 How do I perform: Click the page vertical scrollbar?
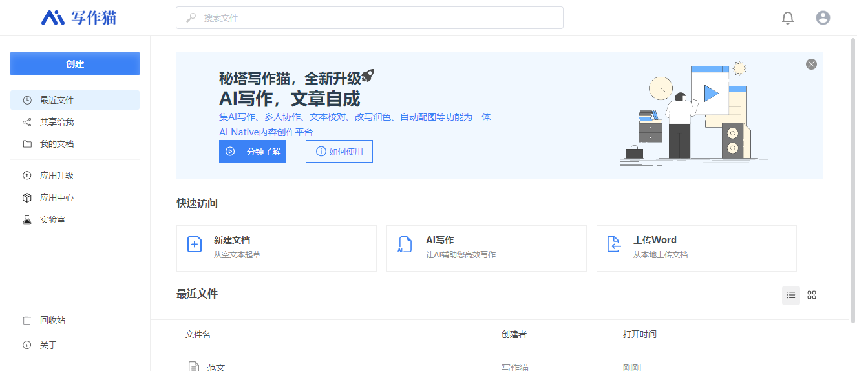tap(853, 181)
